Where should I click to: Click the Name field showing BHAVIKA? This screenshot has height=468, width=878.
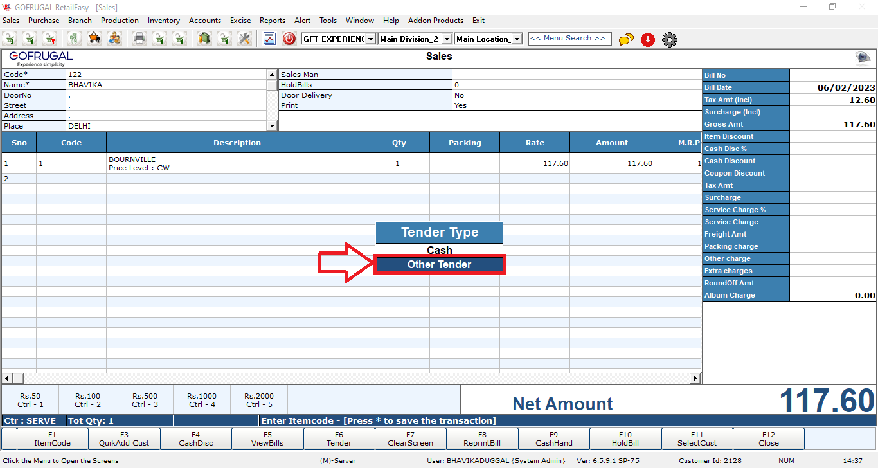click(x=166, y=85)
